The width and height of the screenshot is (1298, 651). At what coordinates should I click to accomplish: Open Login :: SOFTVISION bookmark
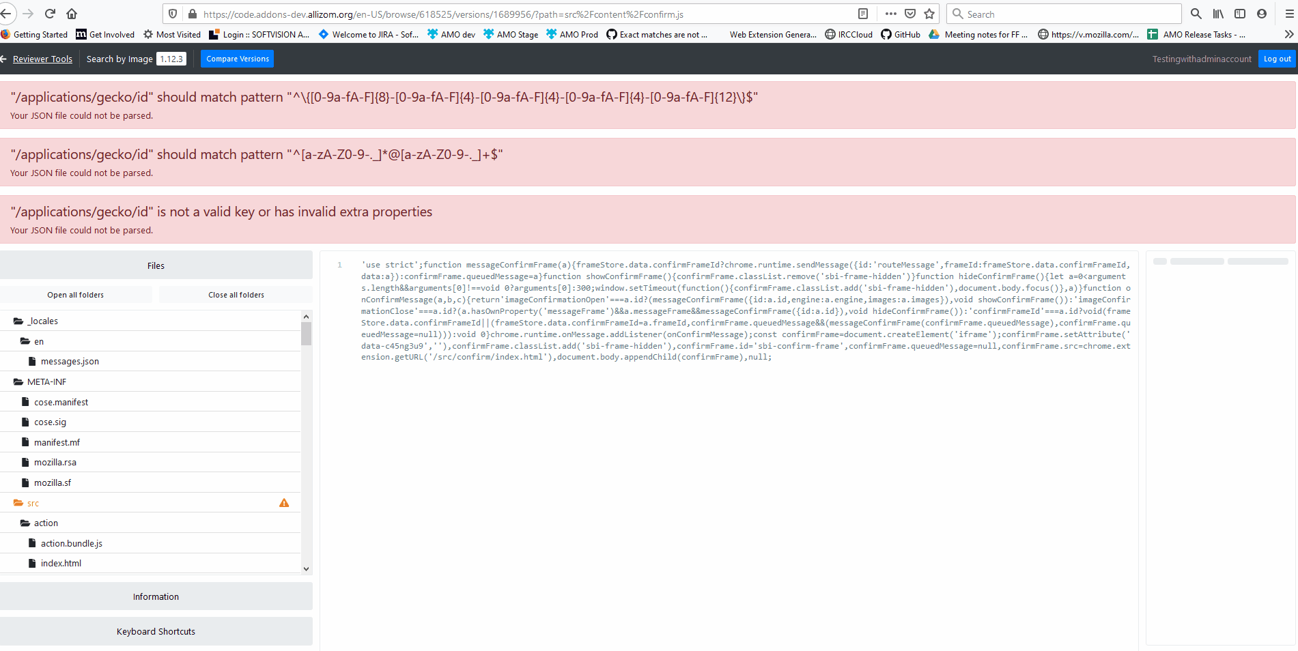(259, 34)
